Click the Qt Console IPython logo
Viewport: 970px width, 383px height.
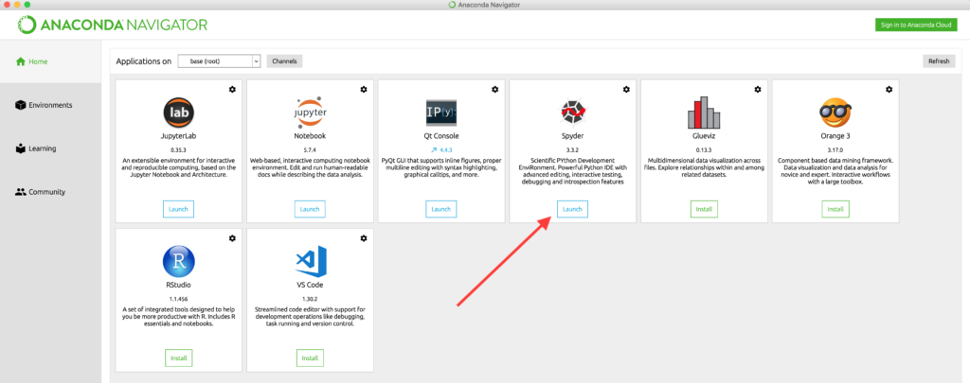point(441,113)
